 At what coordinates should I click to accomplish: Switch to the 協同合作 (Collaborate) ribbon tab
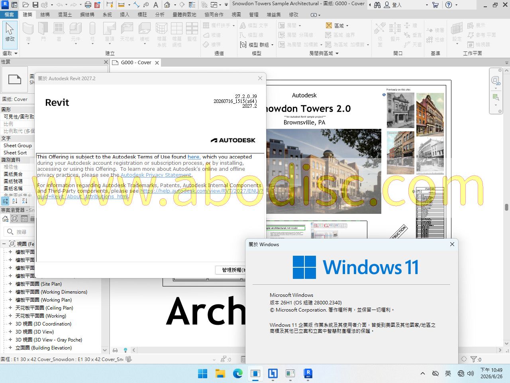[214, 14]
